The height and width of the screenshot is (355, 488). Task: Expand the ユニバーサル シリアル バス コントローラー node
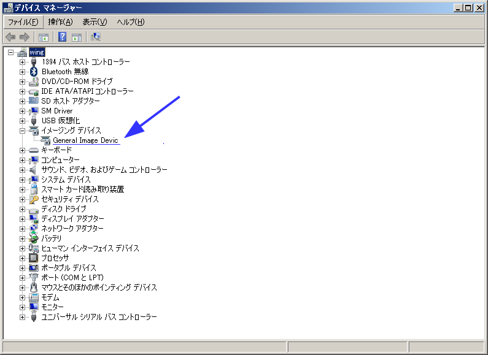22,318
